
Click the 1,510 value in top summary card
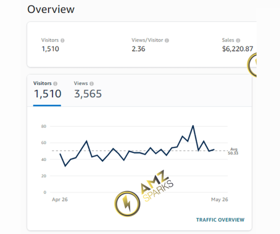pyautogui.click(x=50, y=49)
